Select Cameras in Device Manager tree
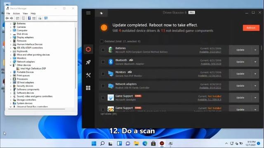The image size is (264, 148). 21,27
